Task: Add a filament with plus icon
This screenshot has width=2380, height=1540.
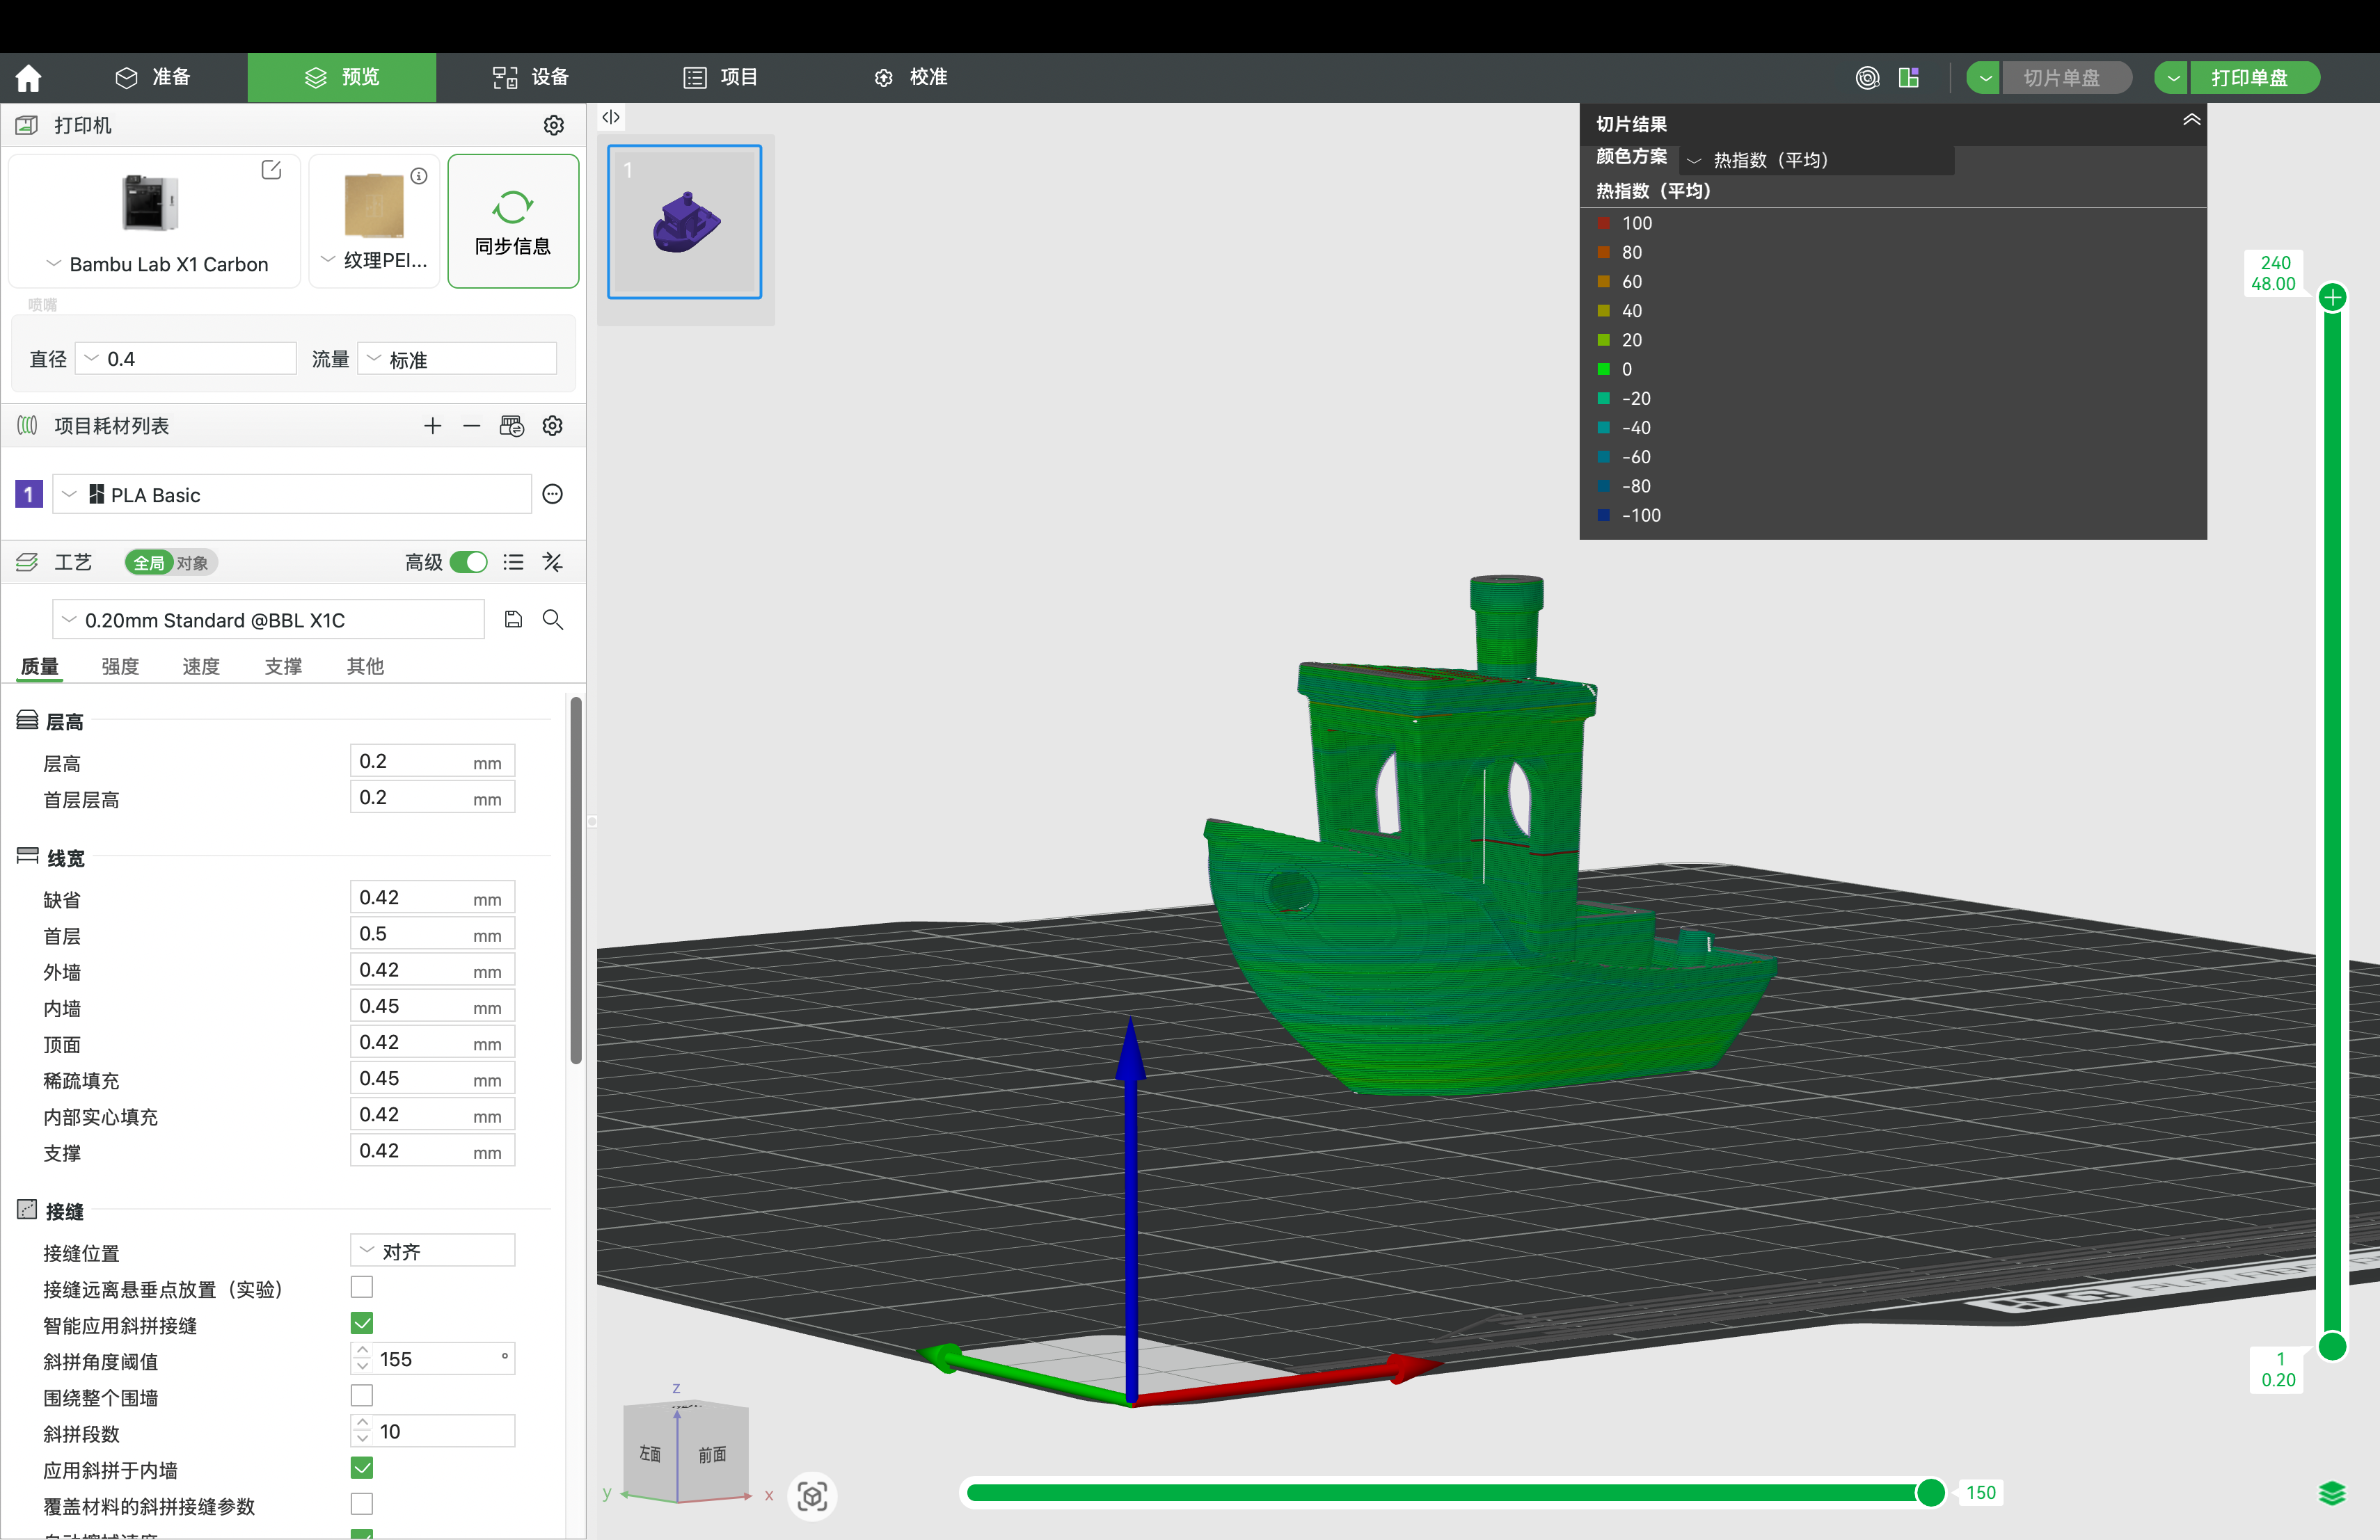Action: click(x=432, y=426)
